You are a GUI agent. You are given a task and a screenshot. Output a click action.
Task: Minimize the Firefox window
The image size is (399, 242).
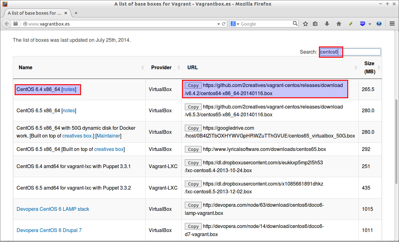point(381,4)
